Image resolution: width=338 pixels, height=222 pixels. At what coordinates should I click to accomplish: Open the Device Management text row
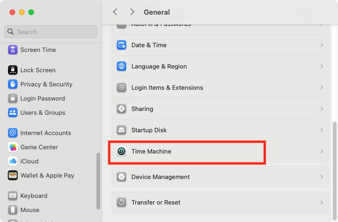(161, 177)
